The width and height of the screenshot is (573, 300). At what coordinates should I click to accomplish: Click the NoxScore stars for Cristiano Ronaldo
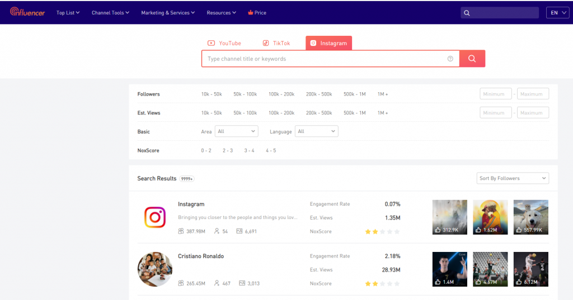coord(382,284)
